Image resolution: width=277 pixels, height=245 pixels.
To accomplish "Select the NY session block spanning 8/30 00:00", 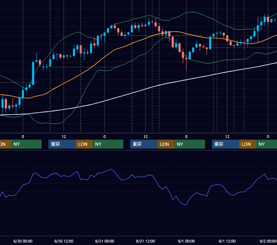I will 26,144.
